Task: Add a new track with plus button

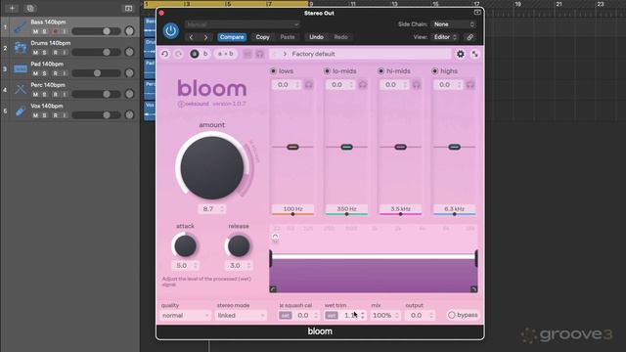Action: click(x=12, y=8)
